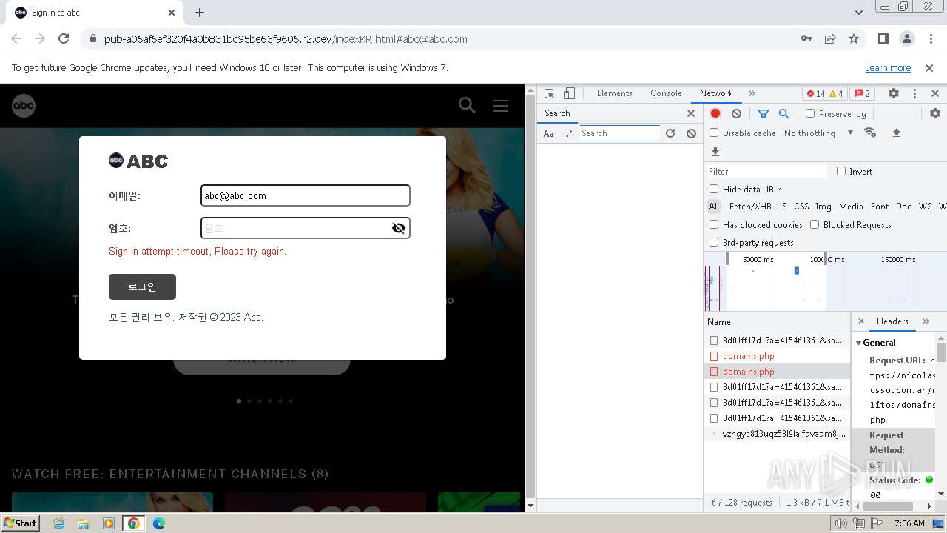The image size is (947, 533).
Task: Click the error count badge showing 14
Action: point(815,93)
